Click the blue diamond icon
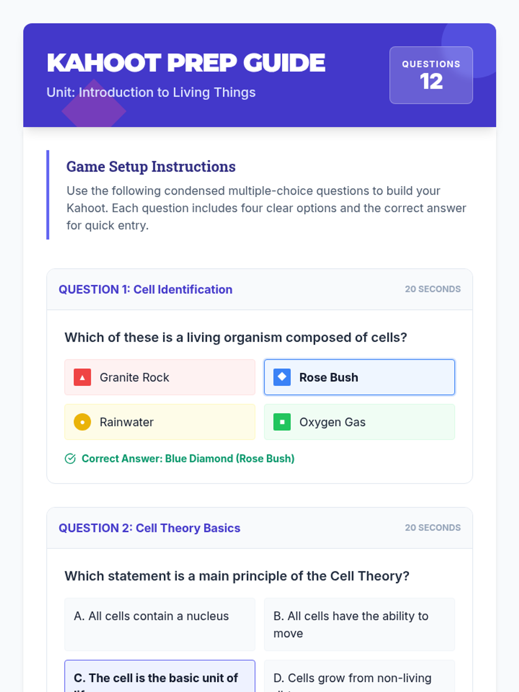 click(282, 377)
